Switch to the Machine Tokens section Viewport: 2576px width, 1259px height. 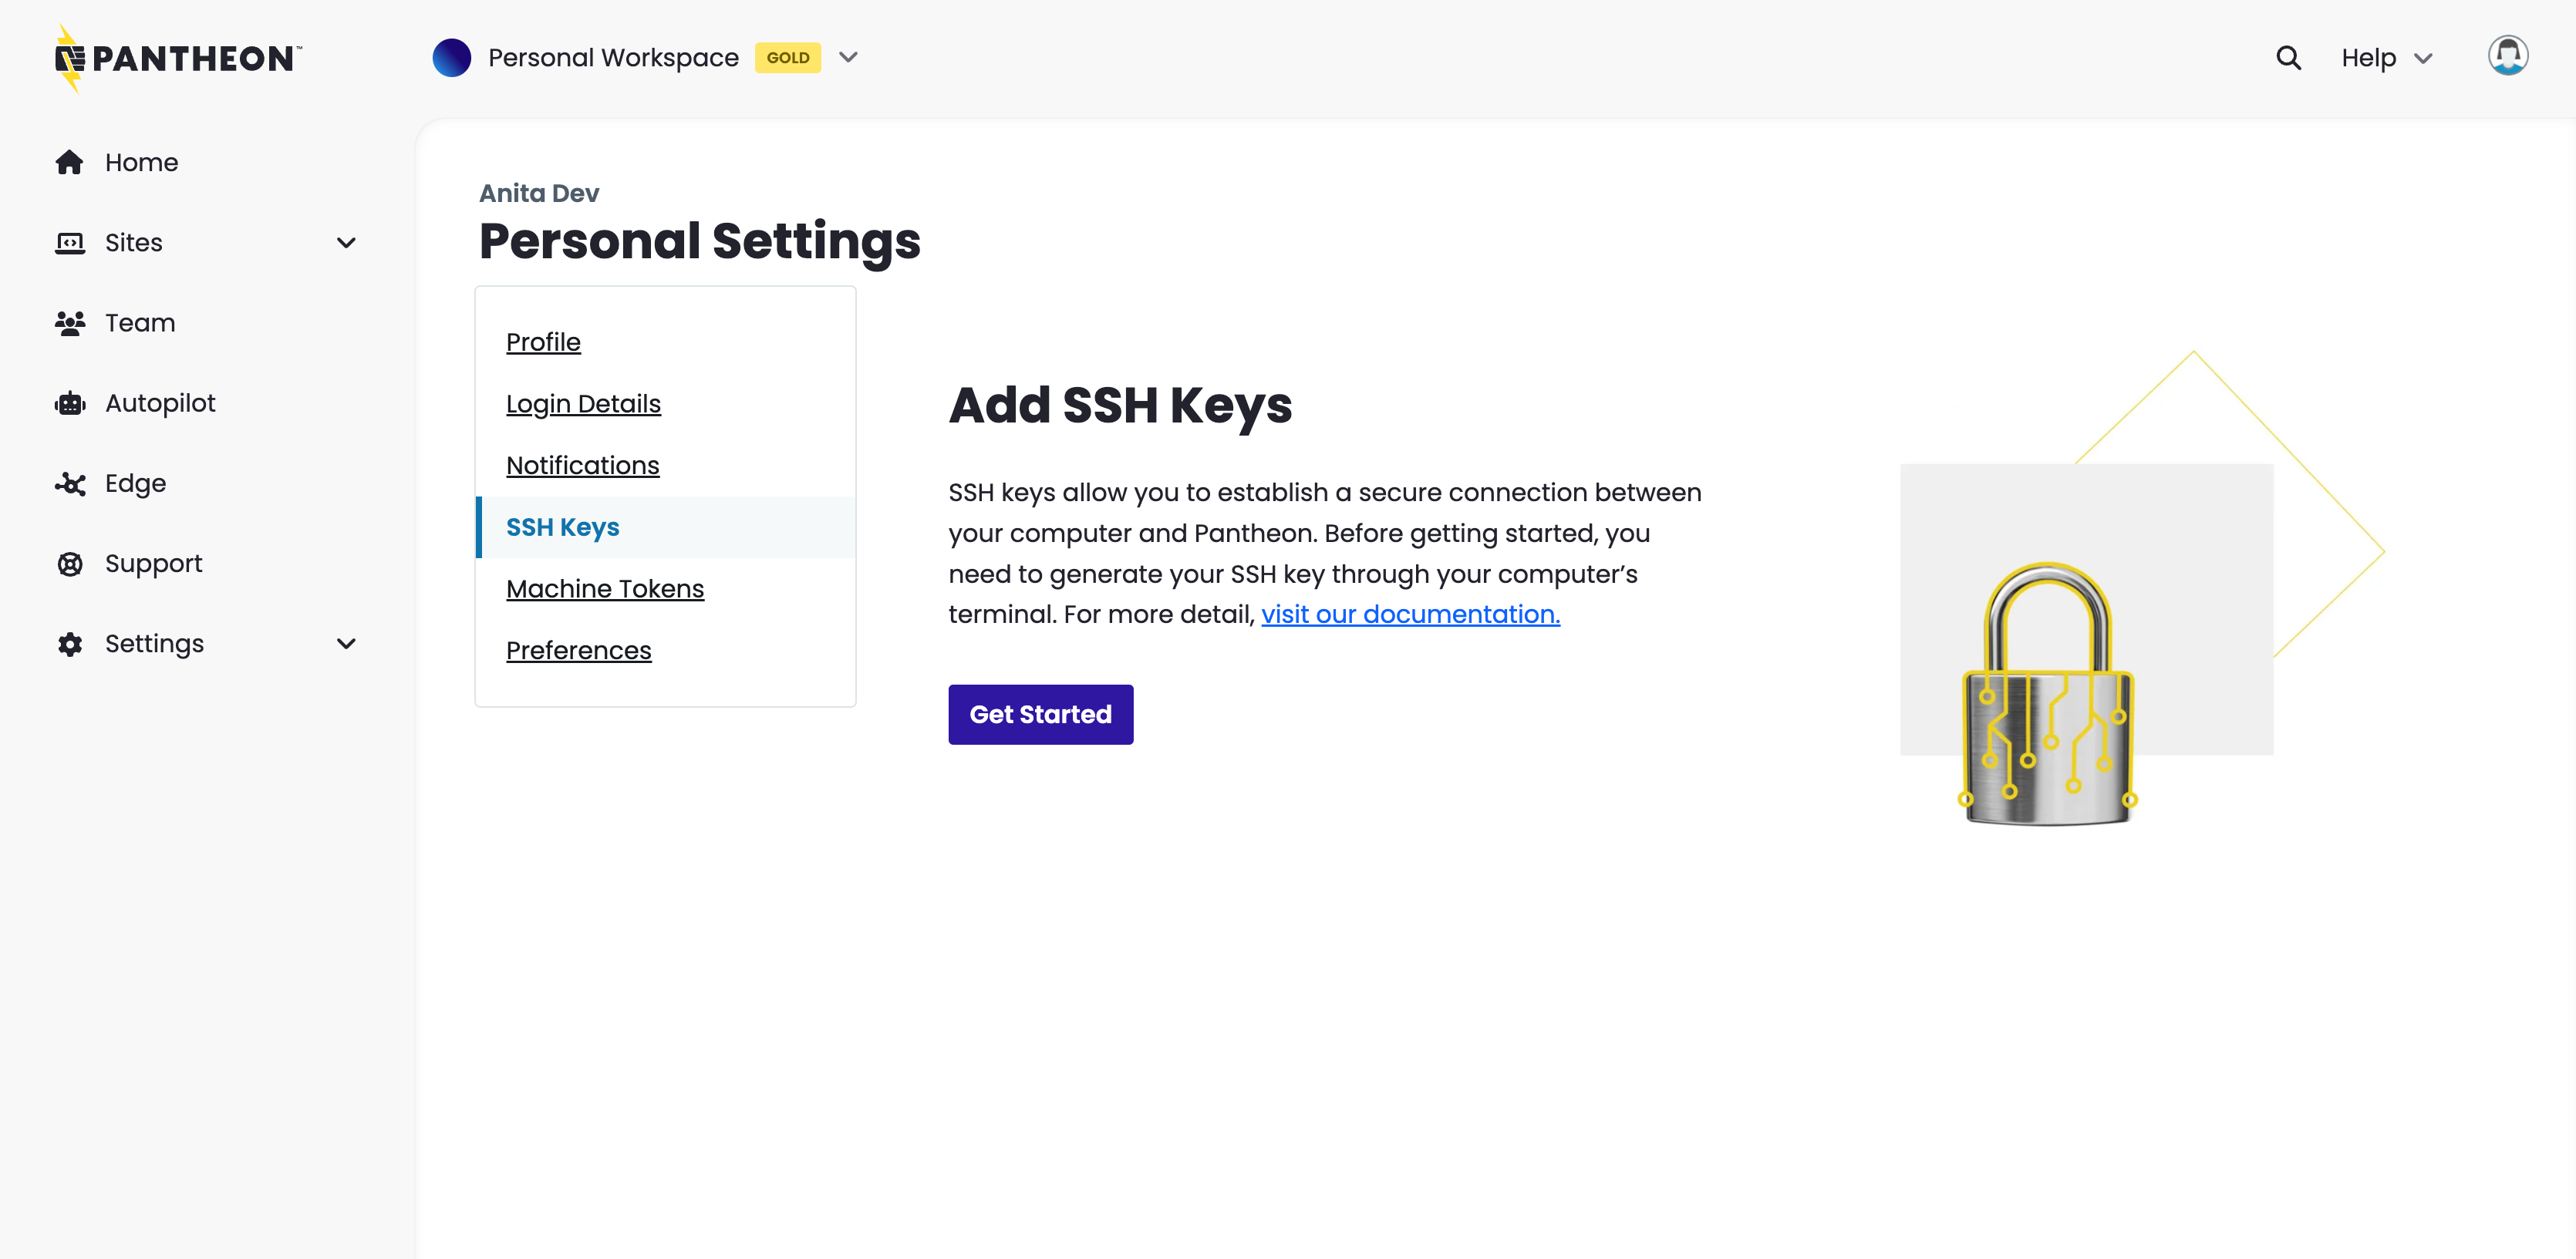(605, 588)
